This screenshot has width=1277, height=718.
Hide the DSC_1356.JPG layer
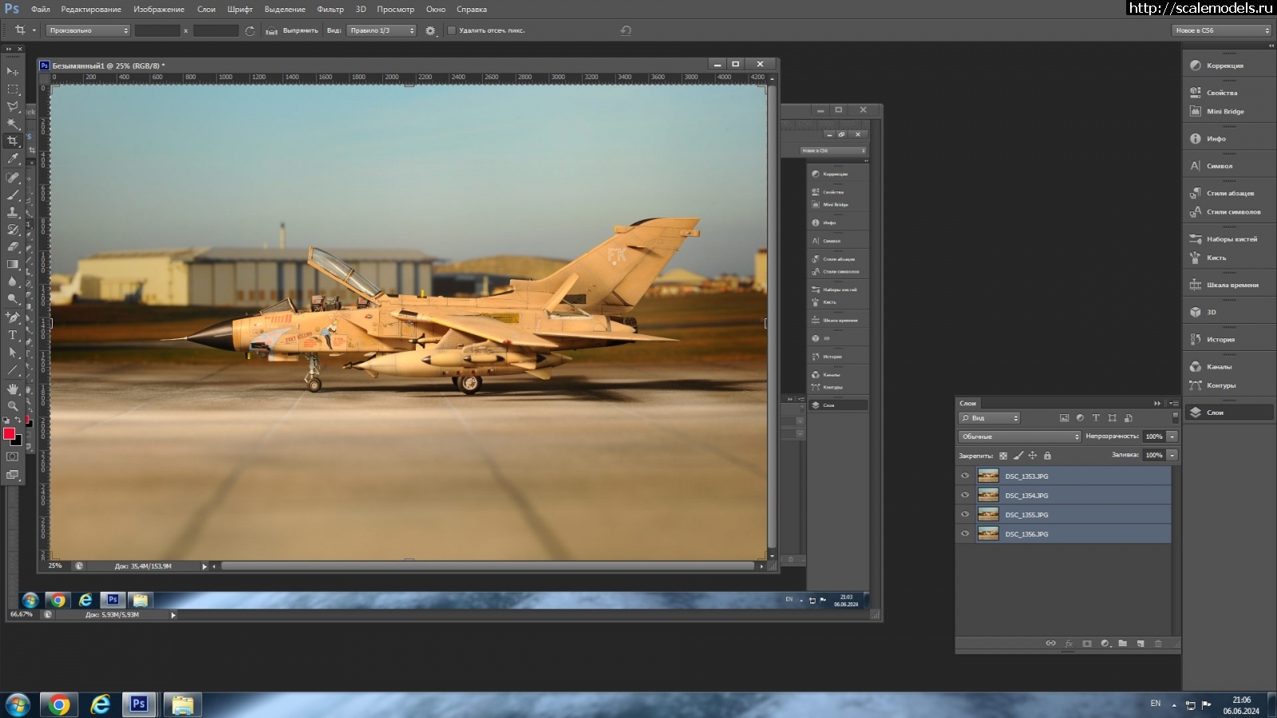coord(965,534)
